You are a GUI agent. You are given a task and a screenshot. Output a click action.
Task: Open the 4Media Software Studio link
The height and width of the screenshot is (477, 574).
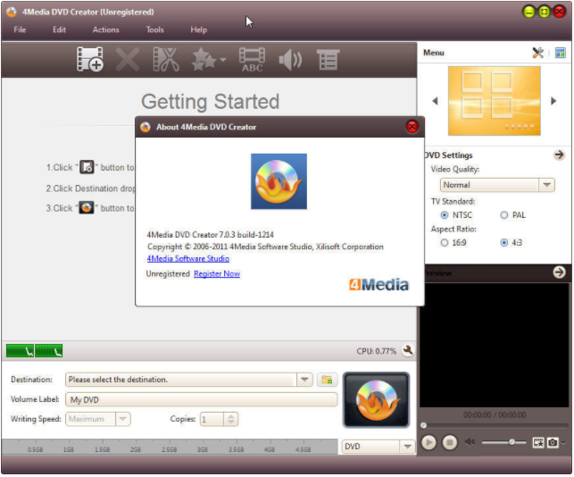(x=188, y=259)
